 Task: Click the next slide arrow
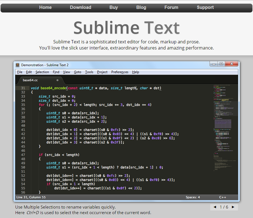click(233, 207)
